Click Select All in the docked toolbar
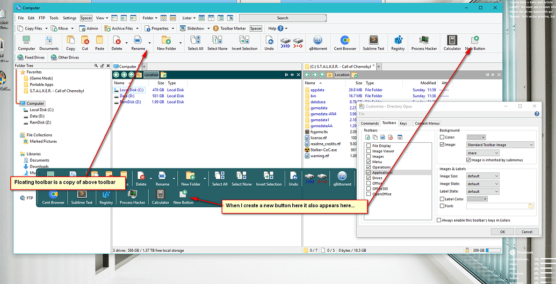 tap(196, 43)
